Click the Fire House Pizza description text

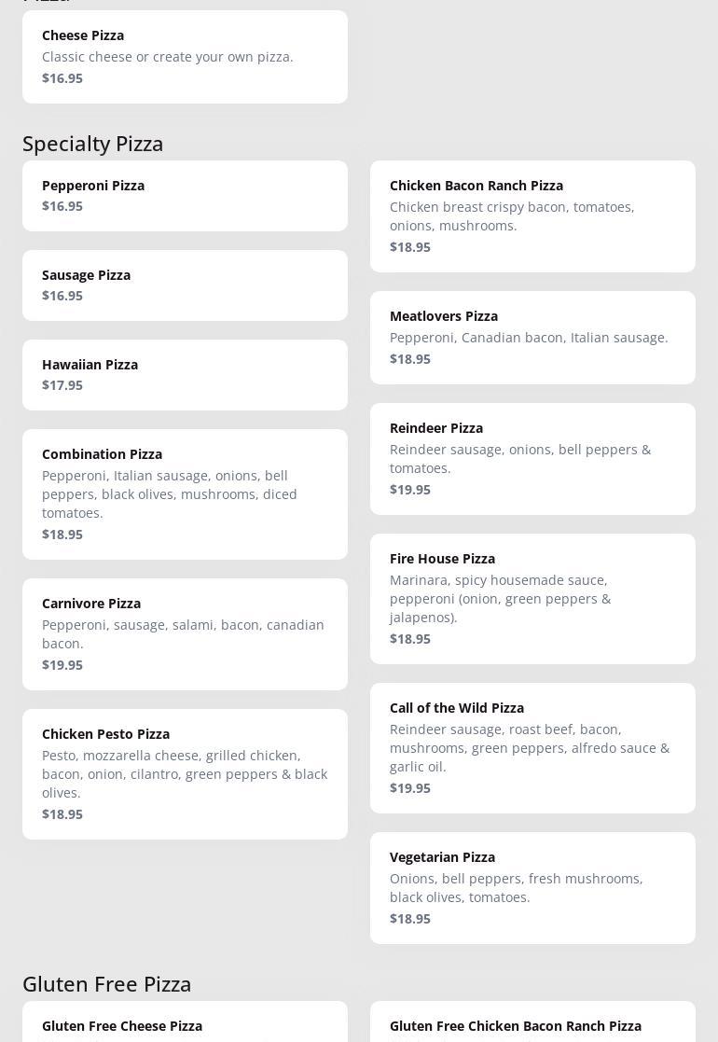point(501,598)
